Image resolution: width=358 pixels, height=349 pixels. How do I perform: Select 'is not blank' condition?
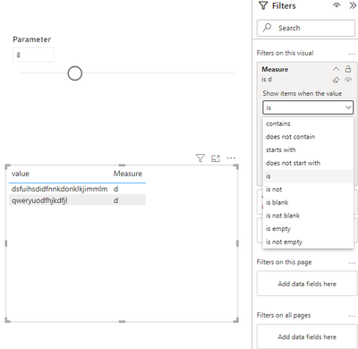(308, 216)
